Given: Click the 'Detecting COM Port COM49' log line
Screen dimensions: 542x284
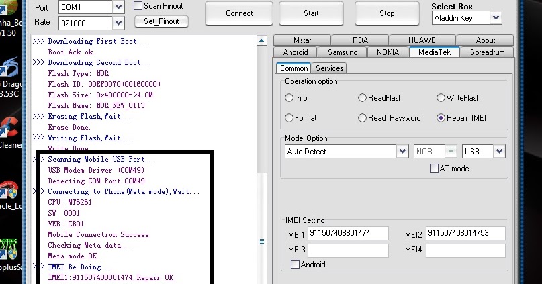Looking at the screenshot, I should (97, 181).
